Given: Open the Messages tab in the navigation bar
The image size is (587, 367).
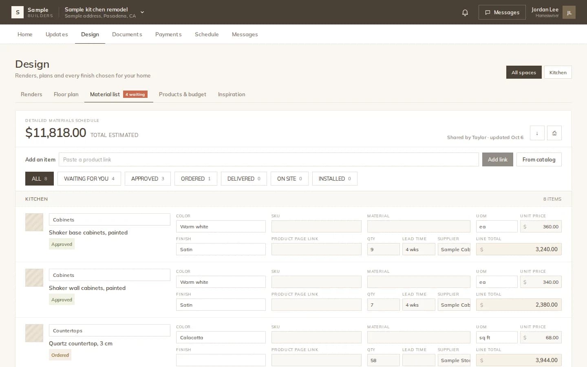Looking at the screenshot, I should (245, 34).
